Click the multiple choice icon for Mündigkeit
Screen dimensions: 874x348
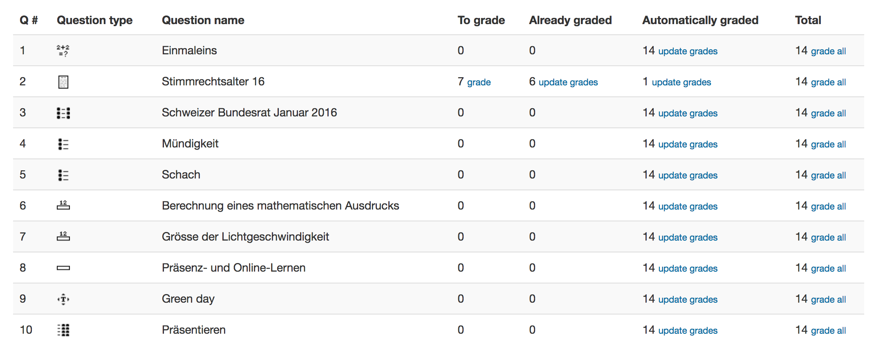pos(63,144)
